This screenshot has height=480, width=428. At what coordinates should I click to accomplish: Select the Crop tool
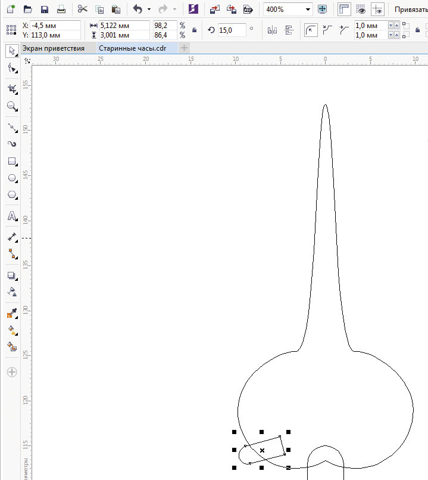tap(13, 89)
